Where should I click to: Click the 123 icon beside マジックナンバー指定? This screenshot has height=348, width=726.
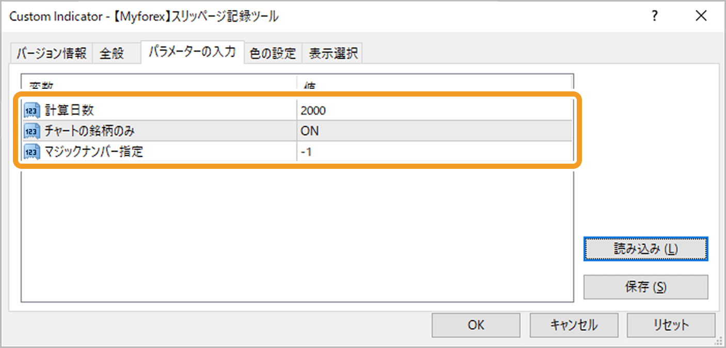[31, 152]
